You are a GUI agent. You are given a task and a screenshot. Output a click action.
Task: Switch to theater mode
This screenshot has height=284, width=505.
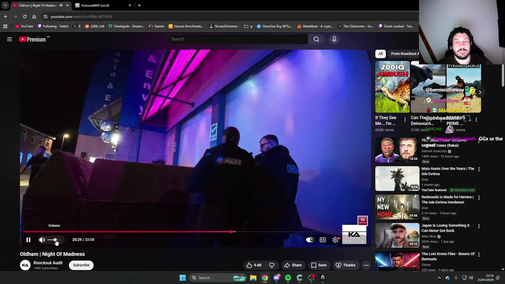tap(348, 240)
